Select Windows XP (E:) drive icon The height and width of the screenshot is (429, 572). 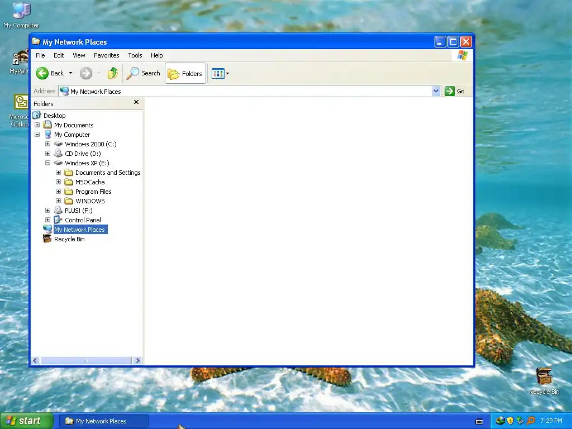pyautogui.click(x=58, y=163)
